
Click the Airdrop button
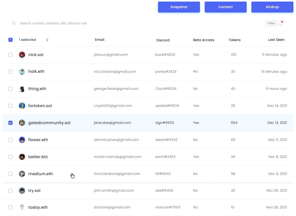click(x=272, y=7)
